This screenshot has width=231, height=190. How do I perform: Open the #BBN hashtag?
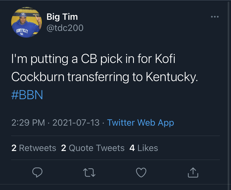pos(27,95)
